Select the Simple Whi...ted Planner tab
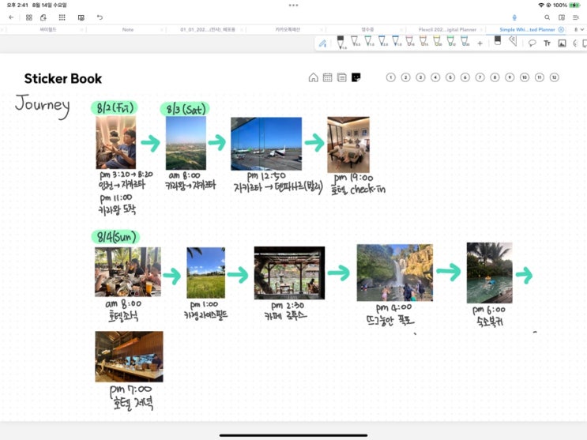This screenshot has width=587, height=440. tap(527, 29)
